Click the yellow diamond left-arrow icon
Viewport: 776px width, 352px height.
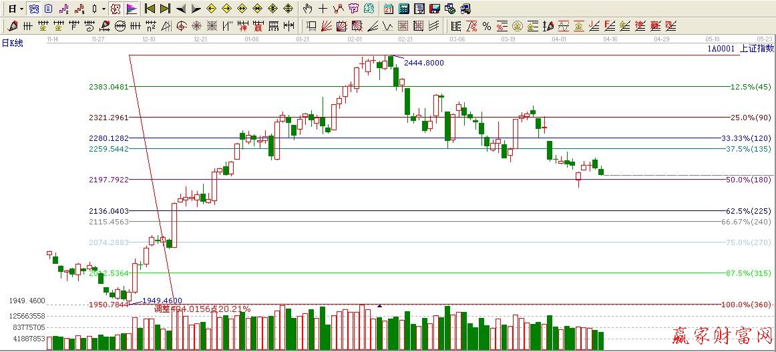[x=212, y=9]
